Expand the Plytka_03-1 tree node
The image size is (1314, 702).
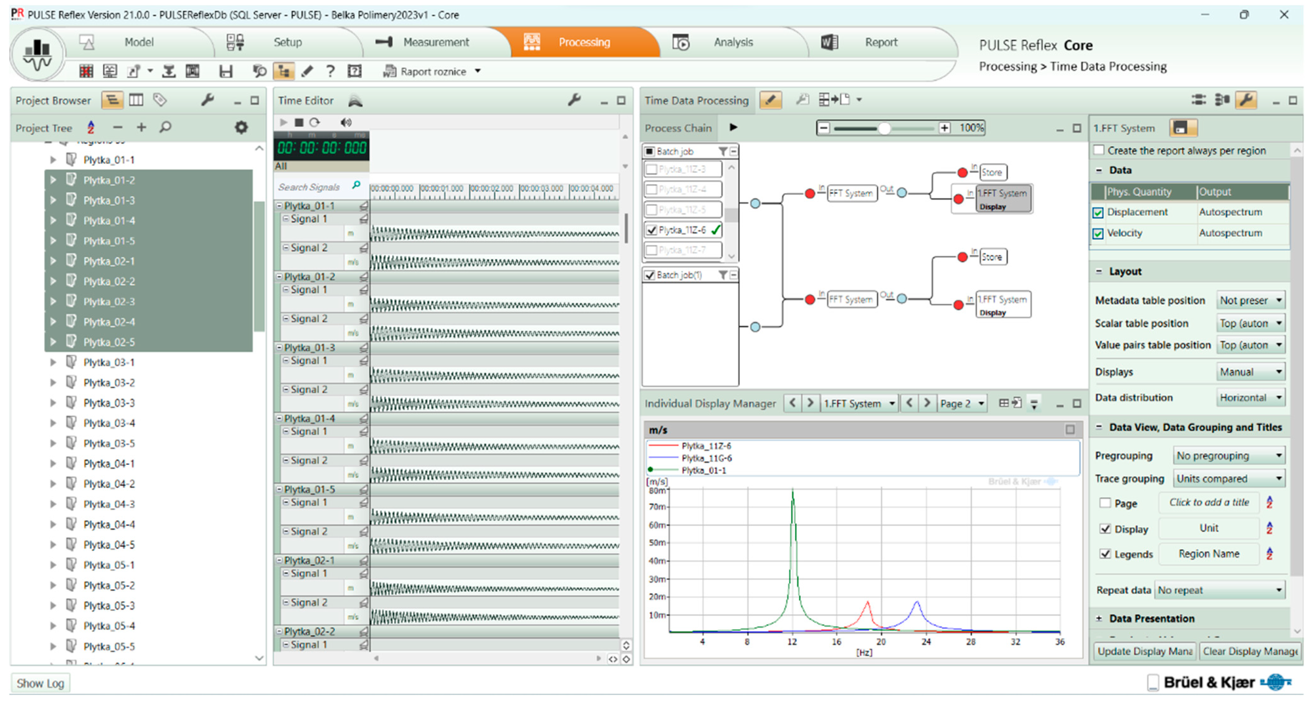tap(53, 362)
